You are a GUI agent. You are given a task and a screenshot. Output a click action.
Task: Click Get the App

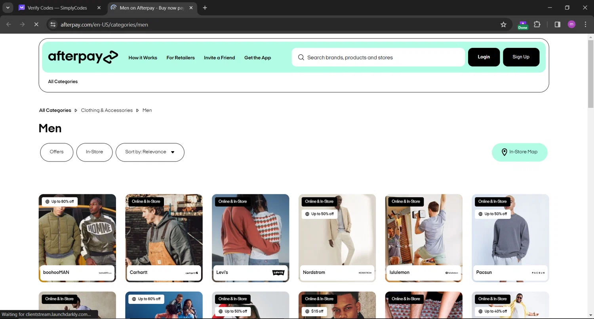point(258,58)
